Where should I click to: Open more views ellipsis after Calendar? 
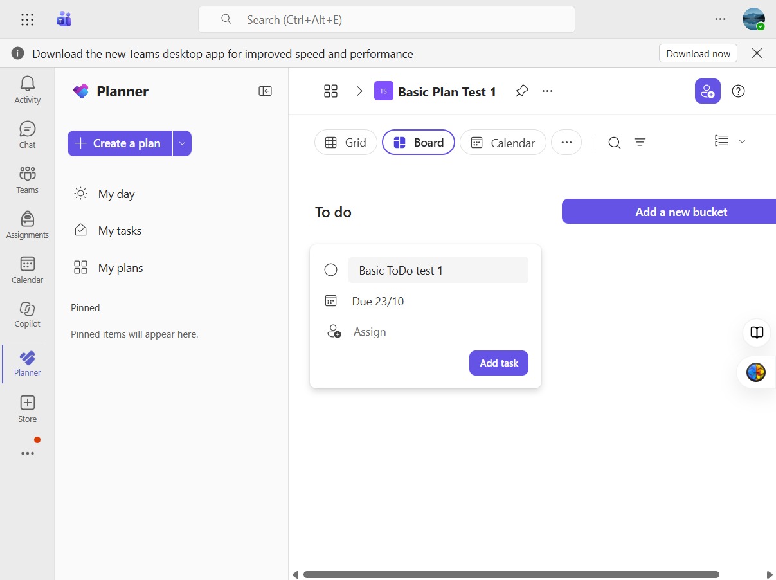[566, 143]
